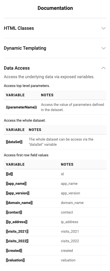Expand the HTML Classes section chevron

[104, 28]
